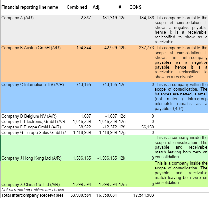Click the 'Adj.' column header

96,7
